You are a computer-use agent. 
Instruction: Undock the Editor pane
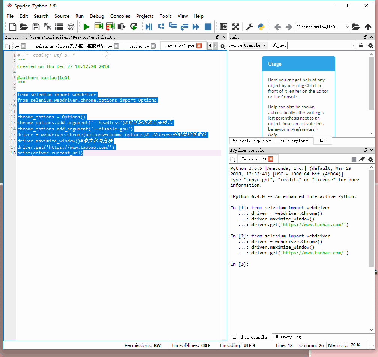[x=218, y=37]
